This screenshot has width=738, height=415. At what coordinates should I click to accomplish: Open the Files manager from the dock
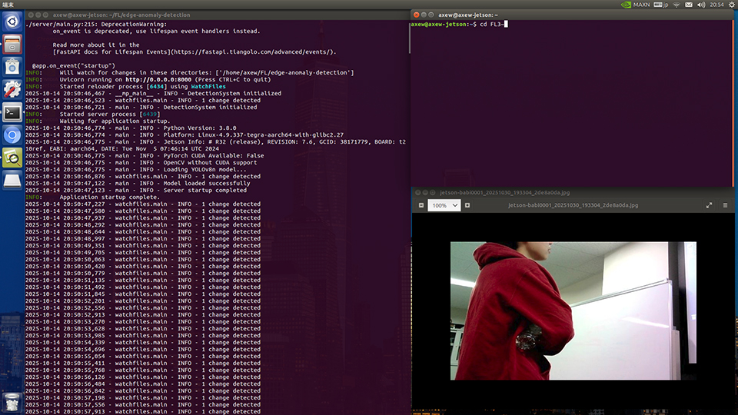click(x=12, y=45)
